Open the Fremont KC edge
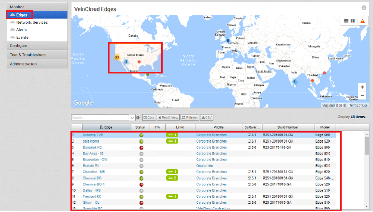This screenshot has height=212, width=373. (x=92, y=197)
